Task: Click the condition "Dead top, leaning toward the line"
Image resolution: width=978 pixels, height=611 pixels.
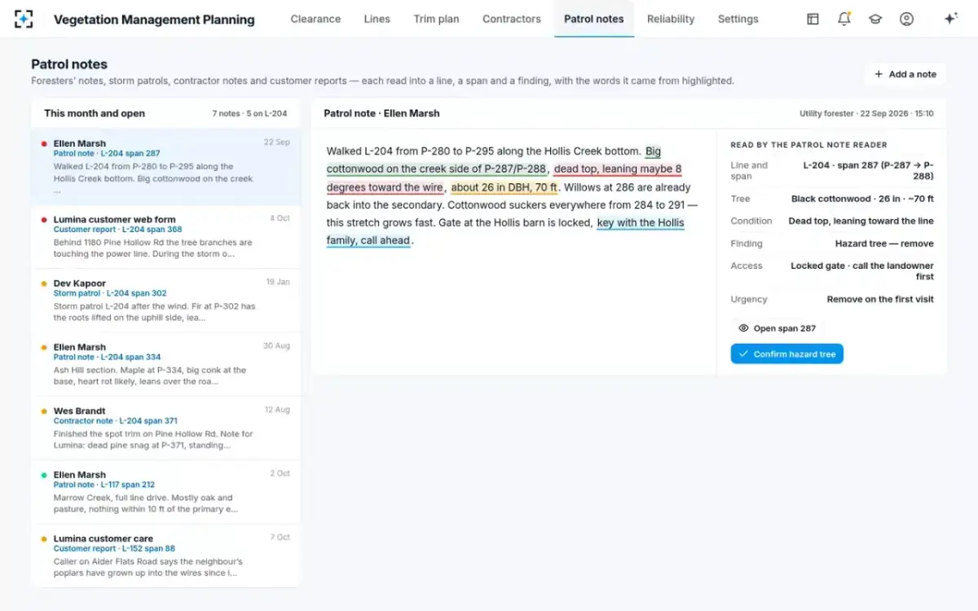Action: coord(861,221)
